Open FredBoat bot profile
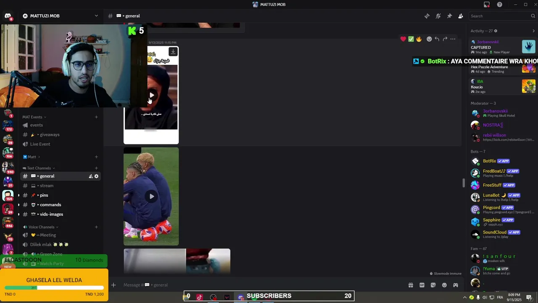This screenshot has height=303, width=538. coord(503,173)
